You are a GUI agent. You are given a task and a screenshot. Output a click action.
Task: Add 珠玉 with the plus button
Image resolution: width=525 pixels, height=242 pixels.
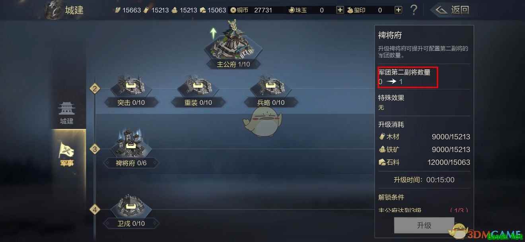[x=340, y=10]
